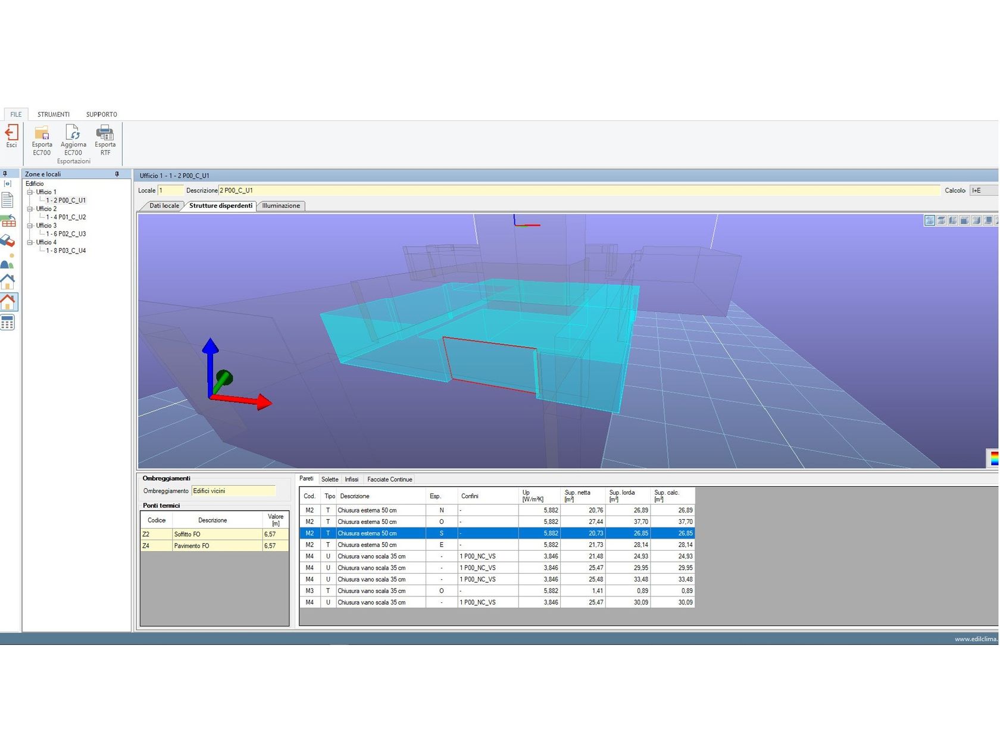Click the Esci exit icon
1000x750 pixels.
pos(11,136)
